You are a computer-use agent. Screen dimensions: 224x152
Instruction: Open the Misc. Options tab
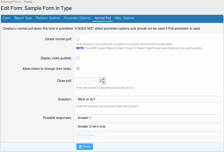tap(125, 18)
